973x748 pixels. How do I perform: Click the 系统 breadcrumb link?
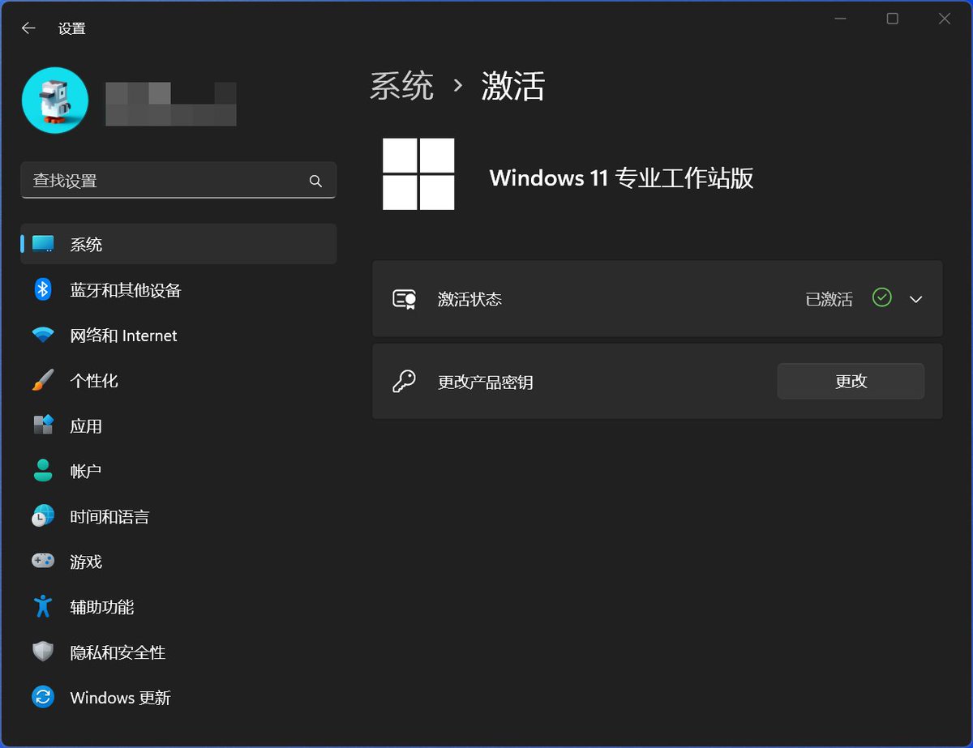pyautogui.click(x=402, y=85)
